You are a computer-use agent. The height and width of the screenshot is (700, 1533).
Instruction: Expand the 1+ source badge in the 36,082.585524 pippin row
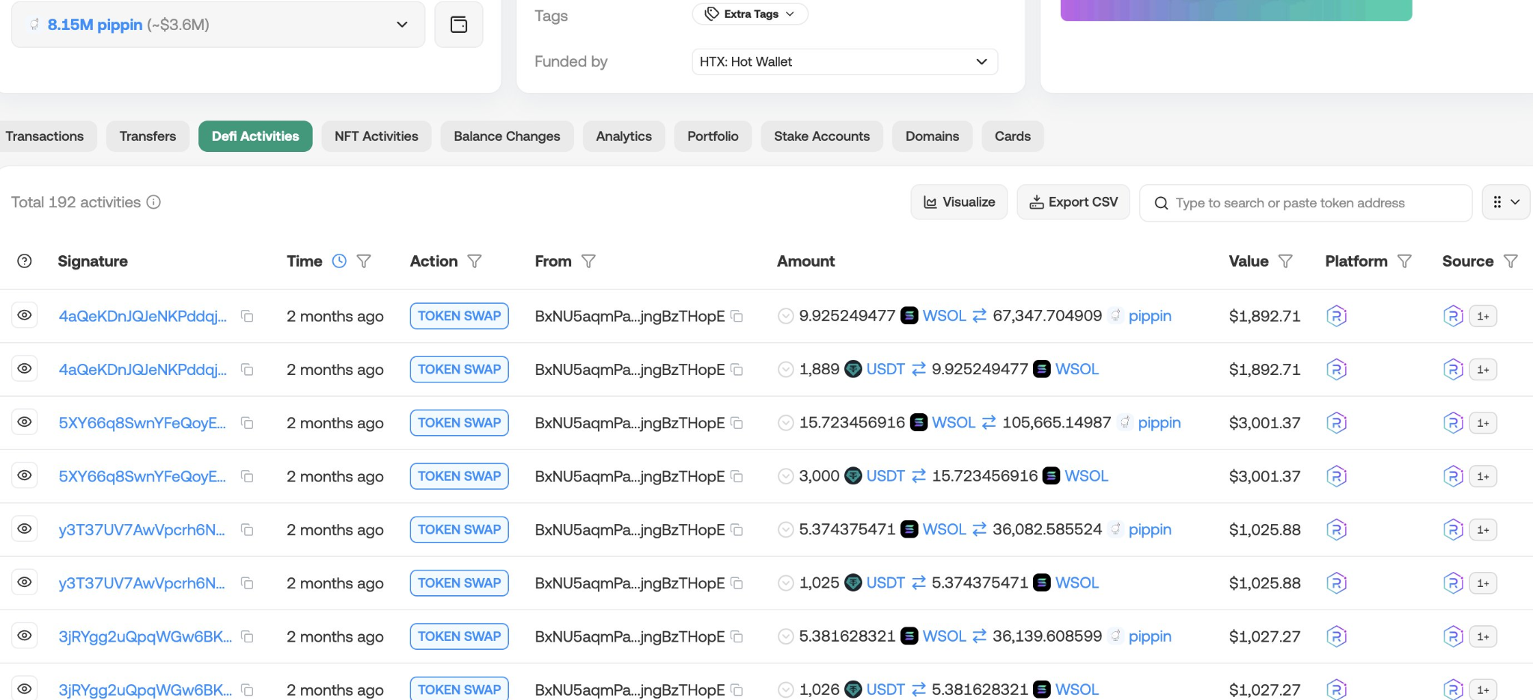click(x=1483, y=530)
